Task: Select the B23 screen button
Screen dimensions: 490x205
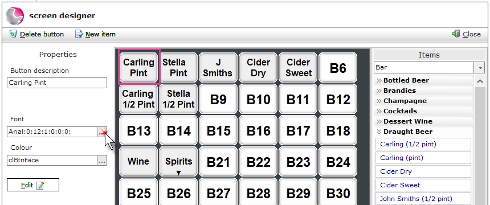Action: pos(298,162)
